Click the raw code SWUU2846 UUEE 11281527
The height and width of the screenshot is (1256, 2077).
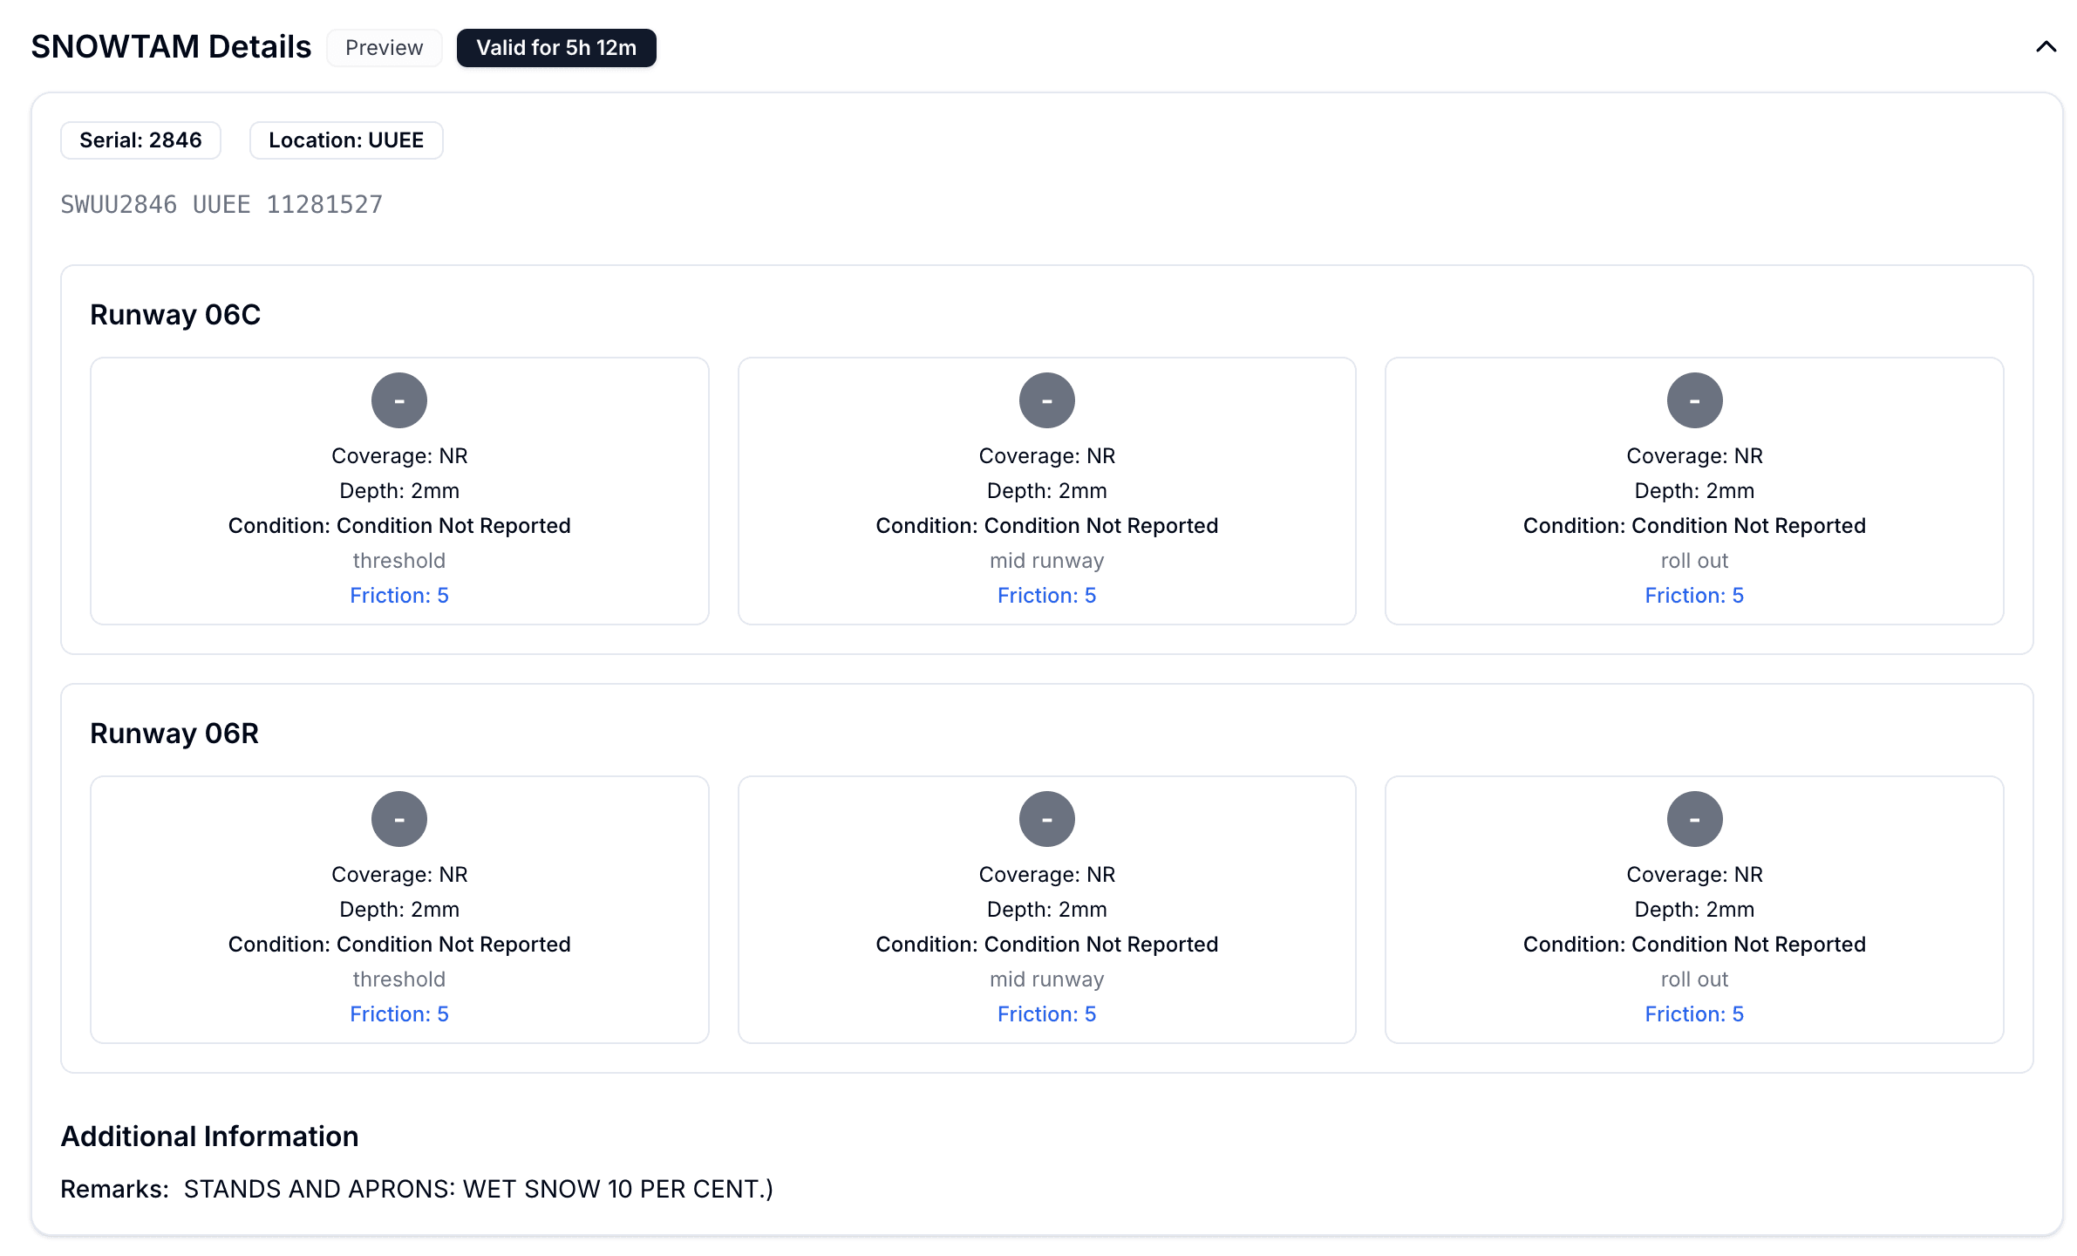coord(221,205)
